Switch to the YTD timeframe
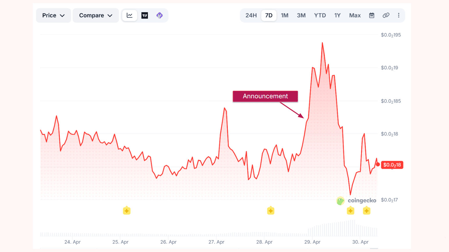 click(320, 15)
